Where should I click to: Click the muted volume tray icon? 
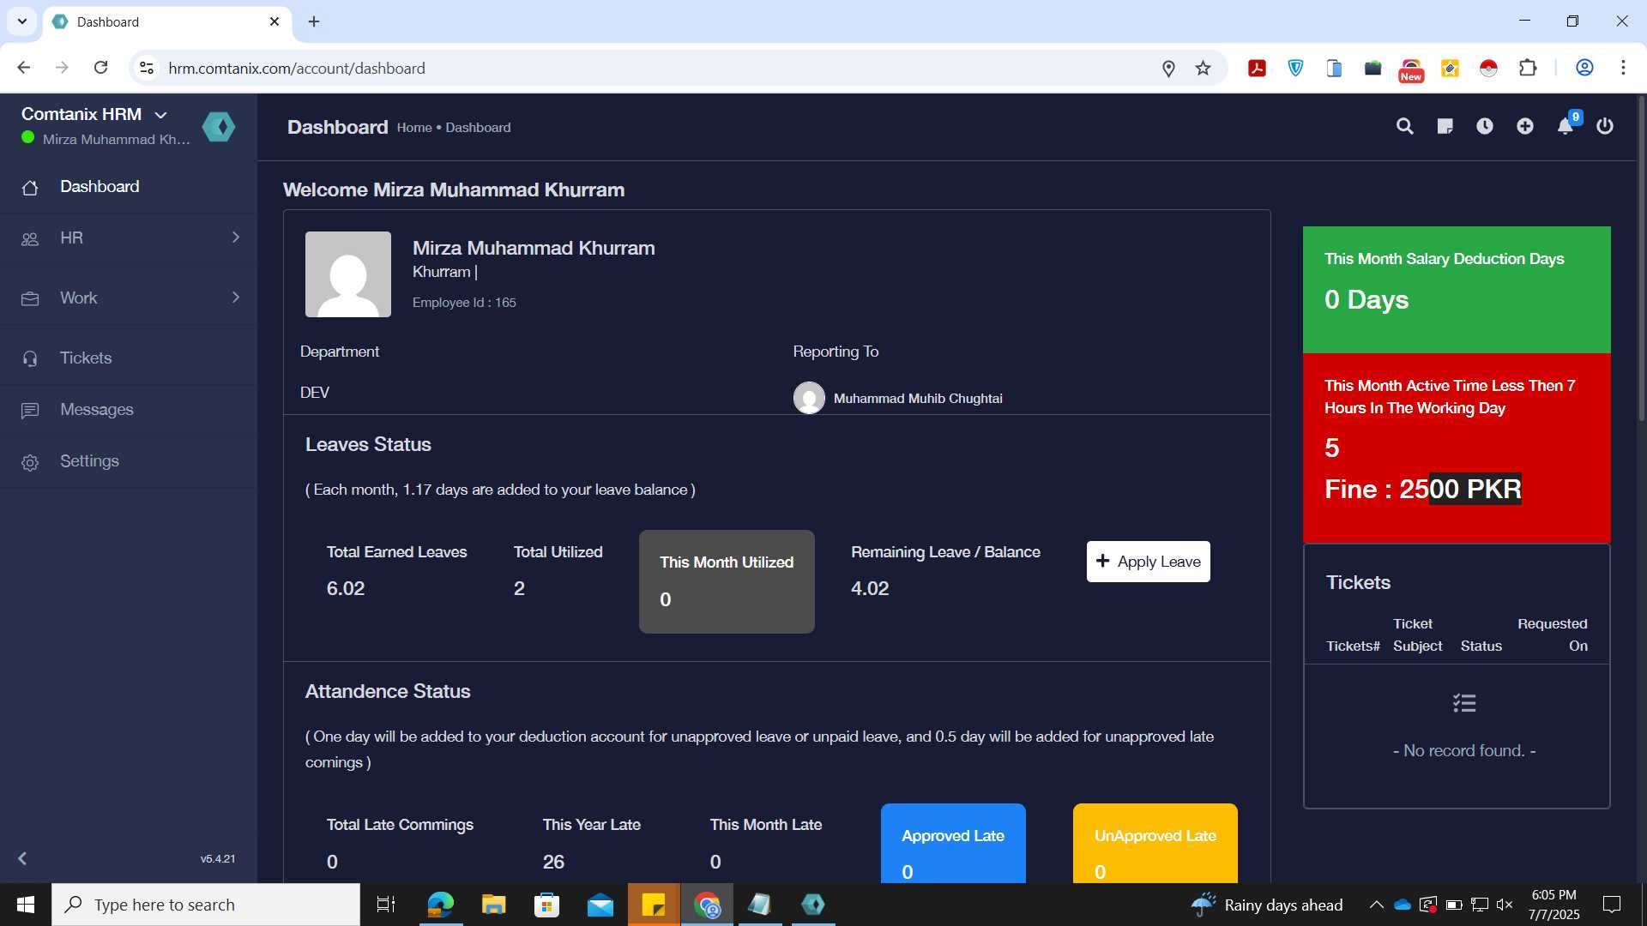(1505, 905)
